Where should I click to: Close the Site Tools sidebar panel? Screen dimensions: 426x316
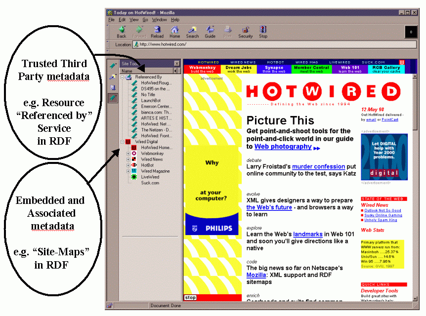177,64
